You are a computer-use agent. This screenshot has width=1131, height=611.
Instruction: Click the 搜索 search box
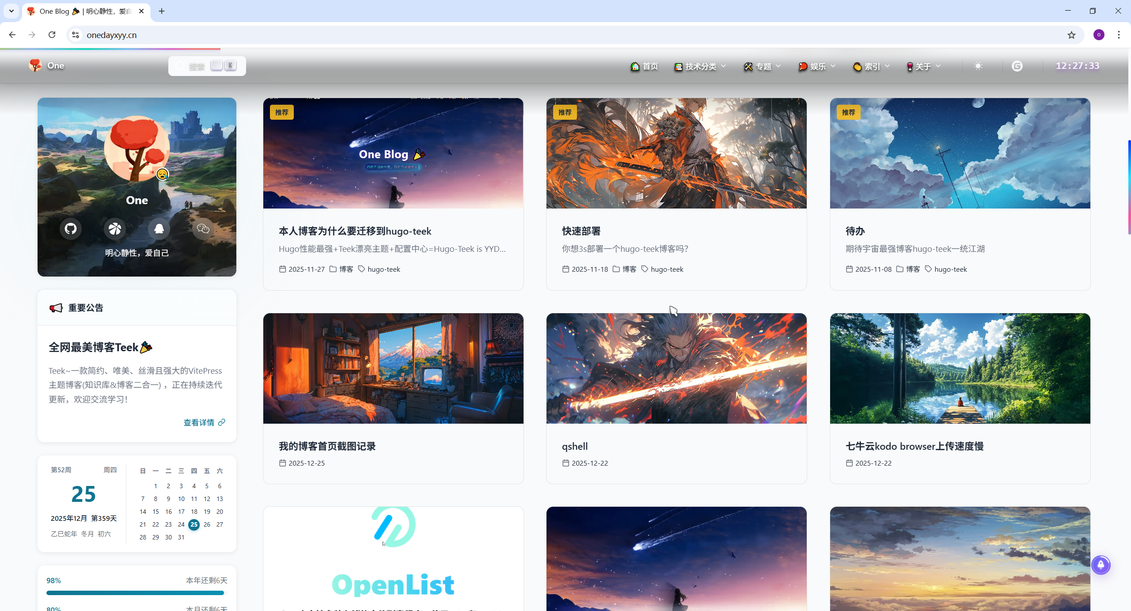coord(197,66)
